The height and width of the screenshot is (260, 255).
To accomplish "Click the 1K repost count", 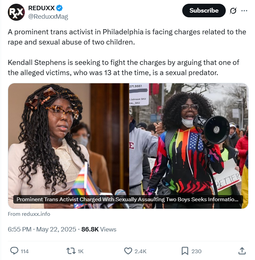I will pyautogui.click(x=81, y=252).
